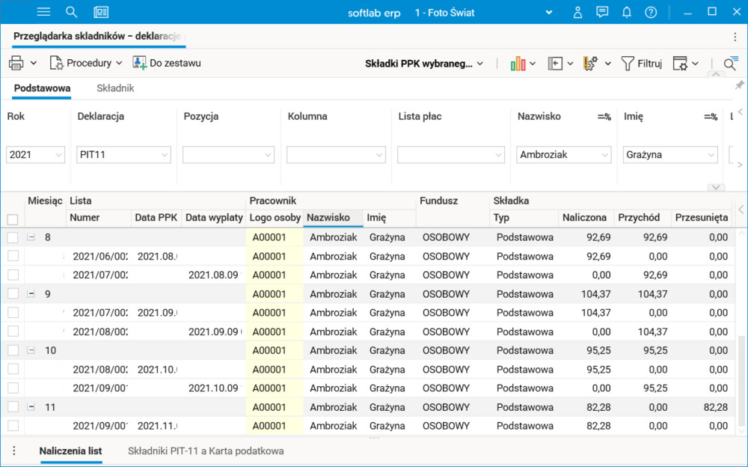Toggle the =% operator next to Nazwisko
The width and height of the screenshot is (748, 467).
pos(604,117)
